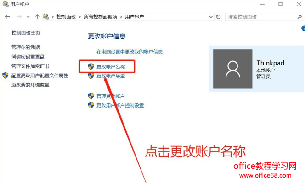Screen dimensions: 305x183
Task: Click shield icon beside 管理其他帐户
Action: coord(91,96)
